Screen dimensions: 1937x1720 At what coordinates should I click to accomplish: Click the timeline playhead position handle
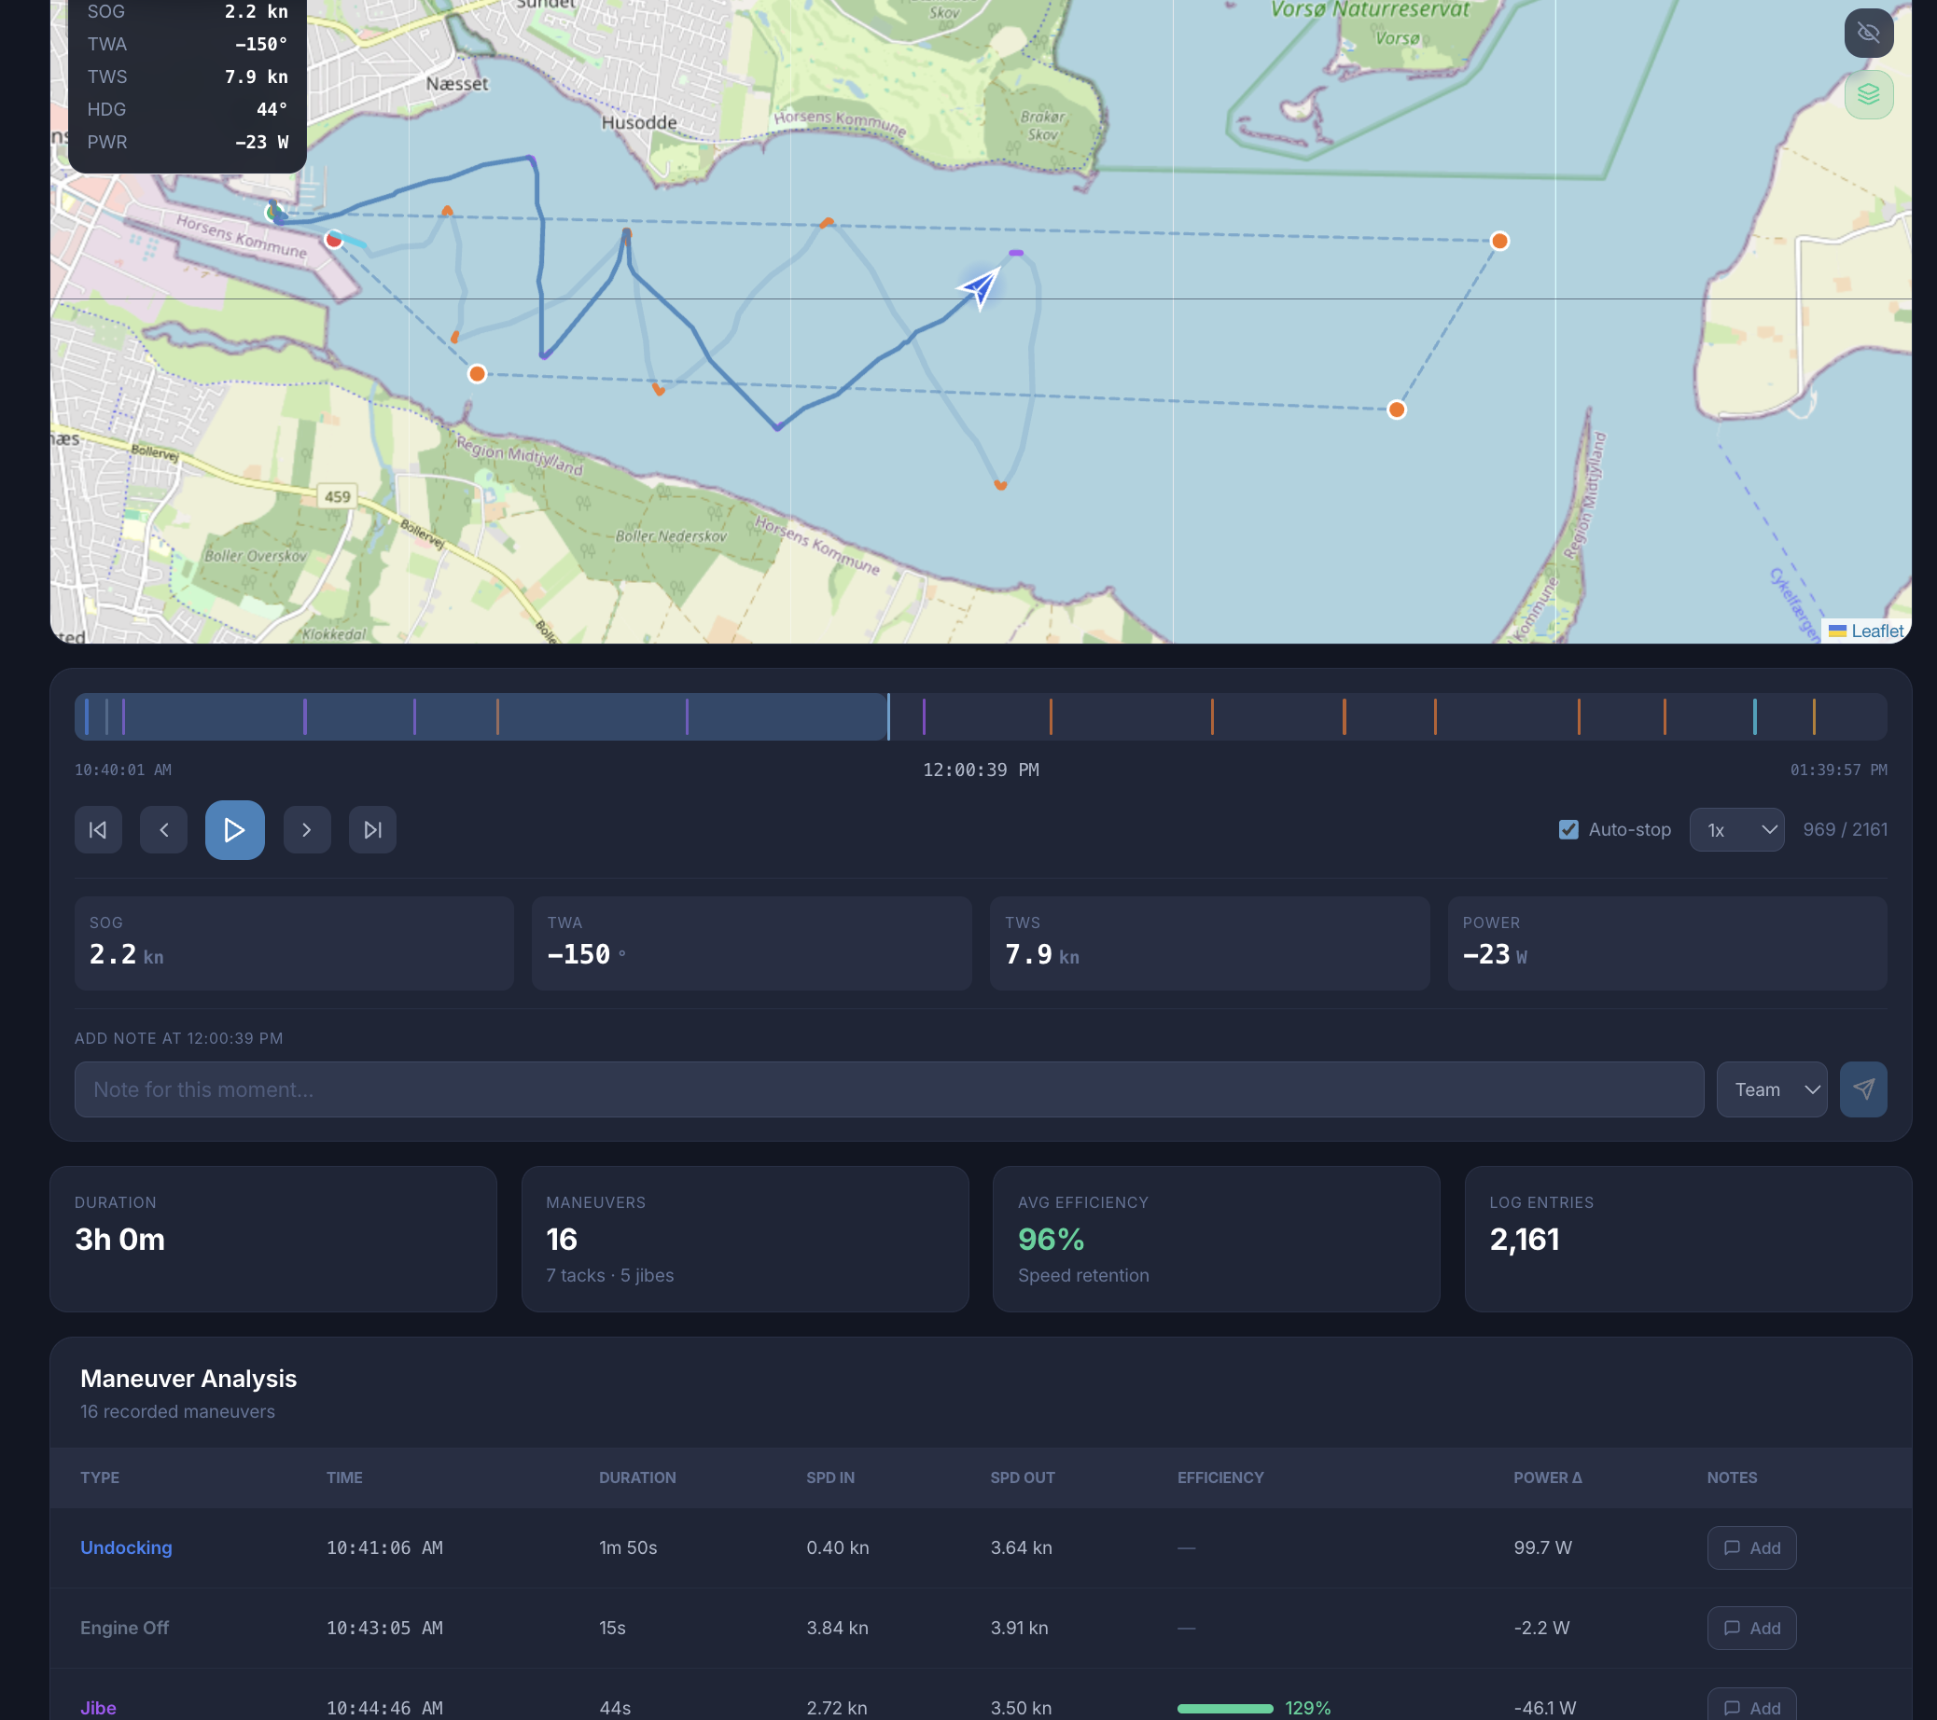(888, 717)
